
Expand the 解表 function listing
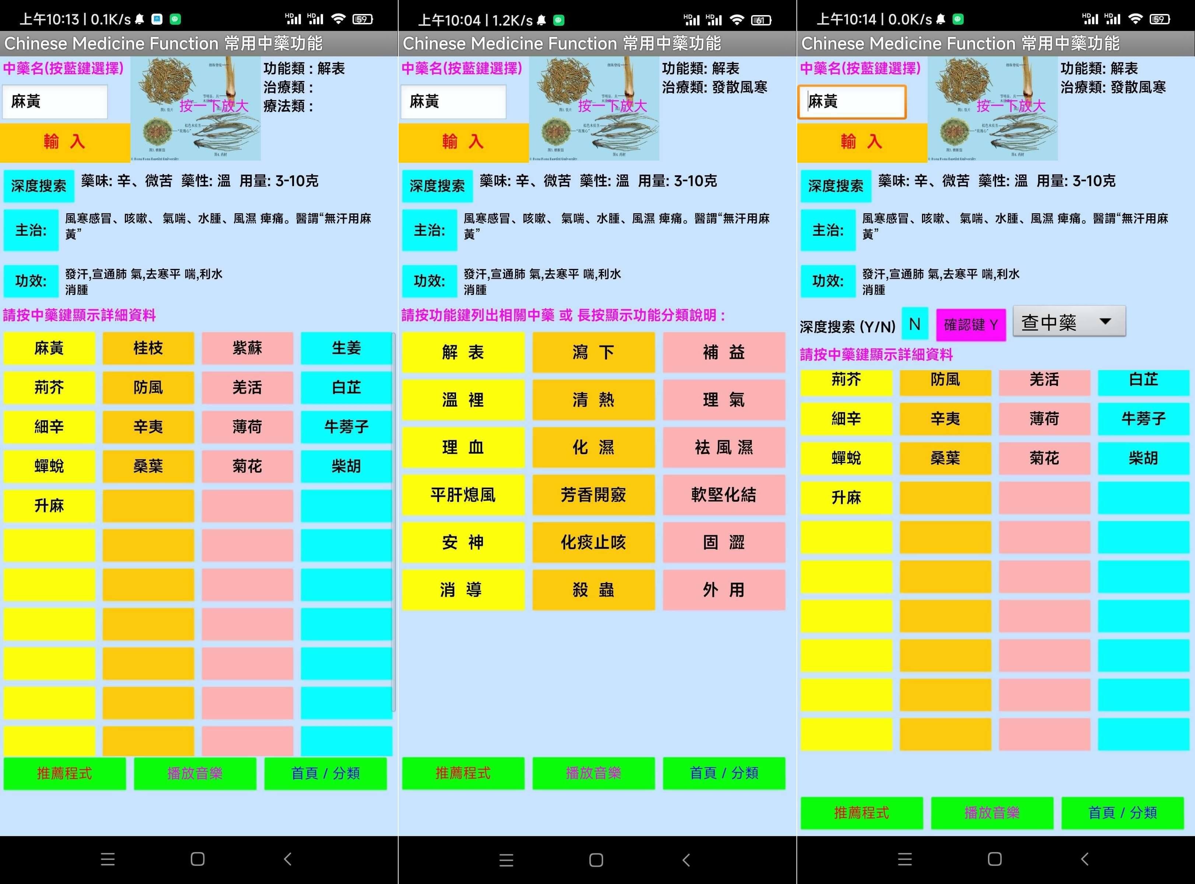[x=463, y=352]
